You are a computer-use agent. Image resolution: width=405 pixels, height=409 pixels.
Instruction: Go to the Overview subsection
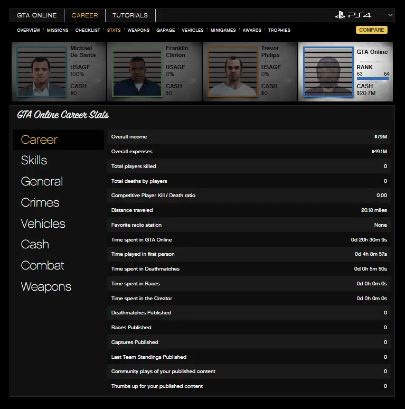(x=29, y=30)
